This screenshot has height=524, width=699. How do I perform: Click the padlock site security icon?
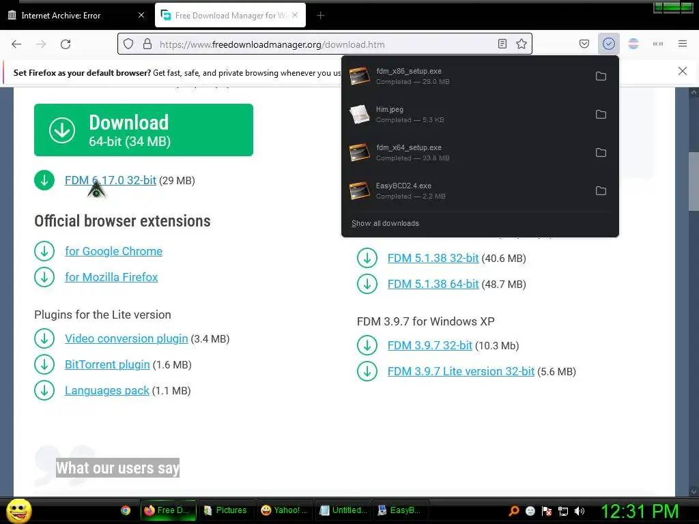tap(147, 44)
